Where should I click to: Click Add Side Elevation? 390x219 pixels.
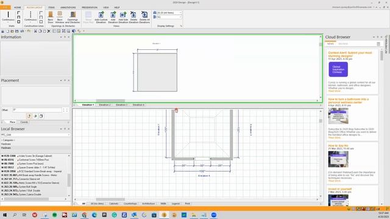(x=123, y=17)
